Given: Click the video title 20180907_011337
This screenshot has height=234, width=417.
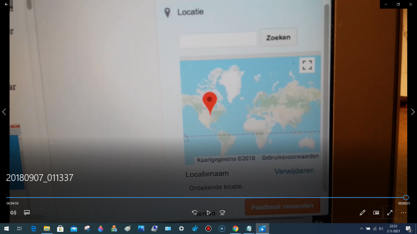Looking at the screenshot, I should pyautogui.click(x=40, y=178).
